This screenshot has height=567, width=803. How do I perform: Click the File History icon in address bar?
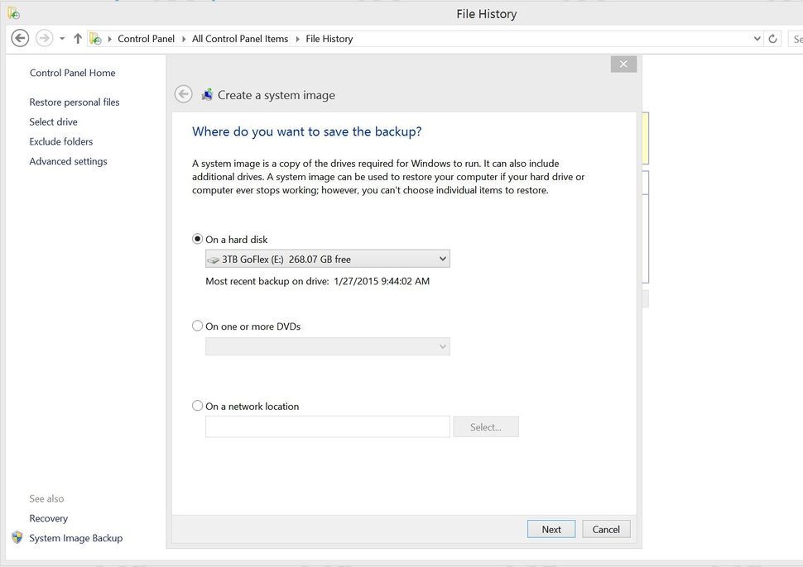point(95,39)
